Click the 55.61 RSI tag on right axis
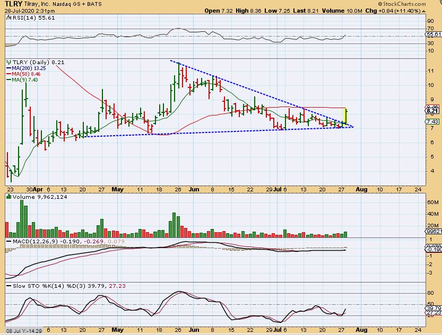 pyautogui.click(x=434, y=34)
